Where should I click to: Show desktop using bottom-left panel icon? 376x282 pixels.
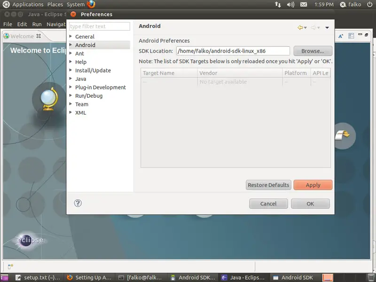pyautogui.click(x=4, y=278)
